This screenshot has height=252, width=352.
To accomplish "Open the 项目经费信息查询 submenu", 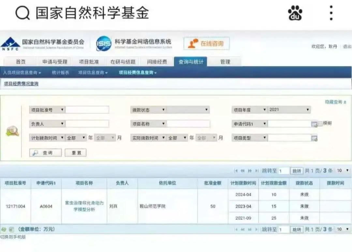I will pyautogui.click(x=138, y=73).
